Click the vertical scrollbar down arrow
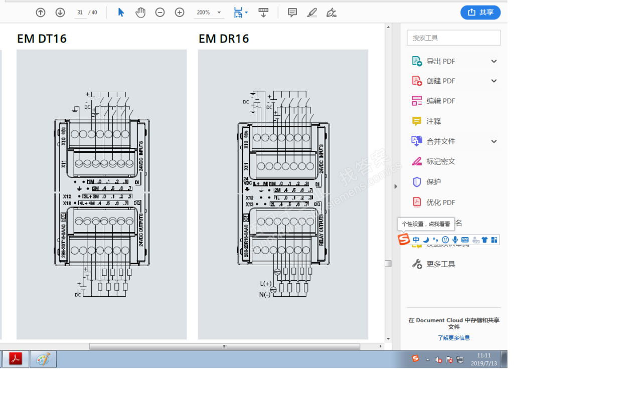 click(x=388, y=339)
